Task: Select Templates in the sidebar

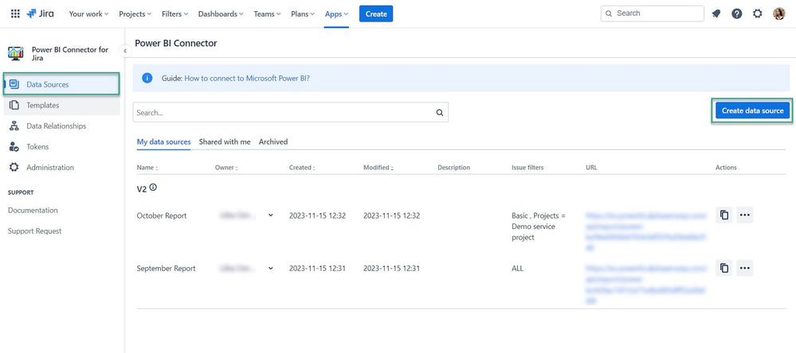Action: (62, 105)
